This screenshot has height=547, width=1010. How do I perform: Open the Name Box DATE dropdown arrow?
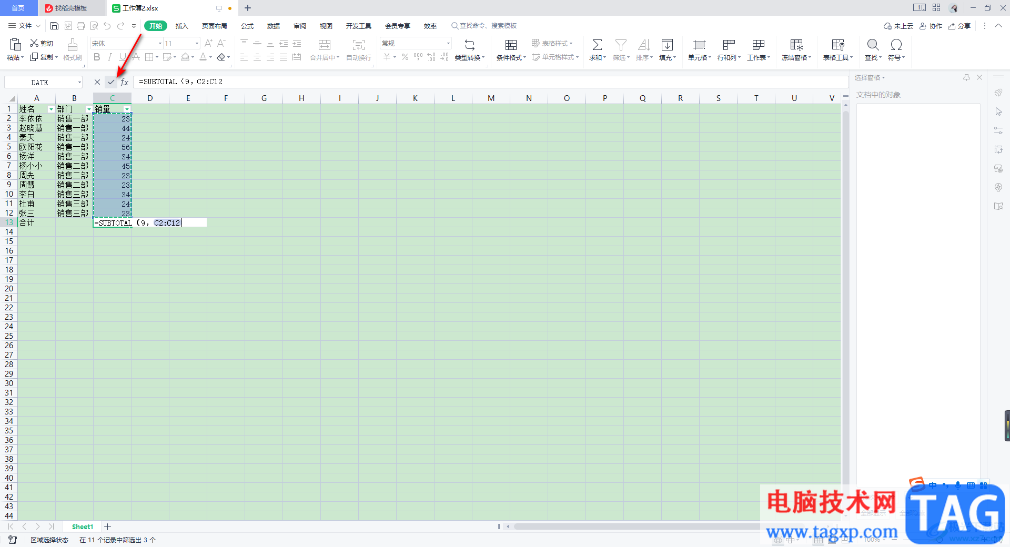[79, 82]
